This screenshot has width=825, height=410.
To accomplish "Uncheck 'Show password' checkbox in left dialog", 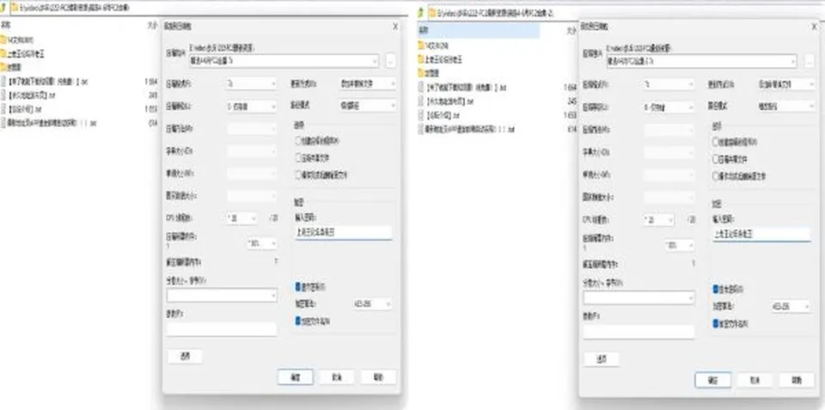I will 298,287.
